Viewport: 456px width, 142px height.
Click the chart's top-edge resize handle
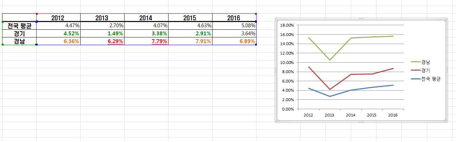pyautogui.click(x=361, y=18)
